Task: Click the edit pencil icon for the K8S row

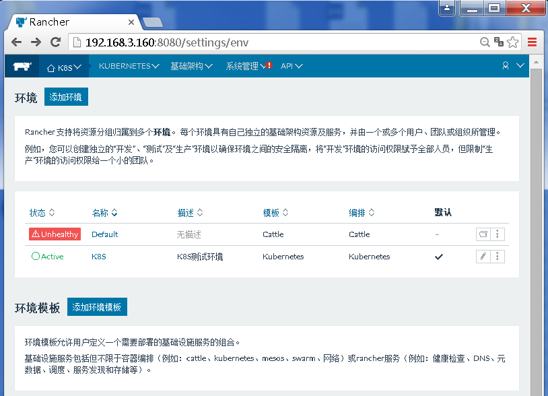Action: [483, 257]
